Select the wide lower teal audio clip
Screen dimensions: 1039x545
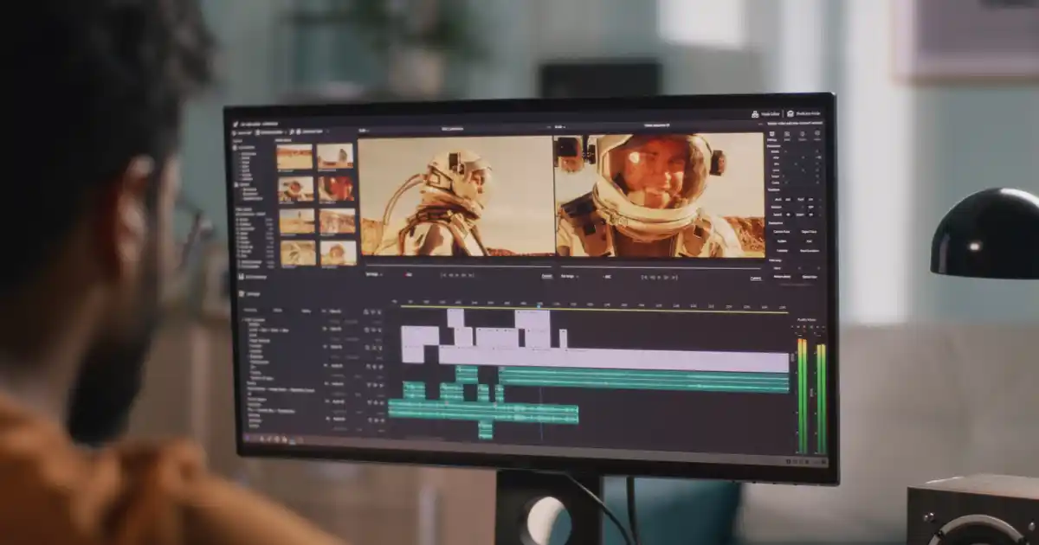[x=483, y=412]
